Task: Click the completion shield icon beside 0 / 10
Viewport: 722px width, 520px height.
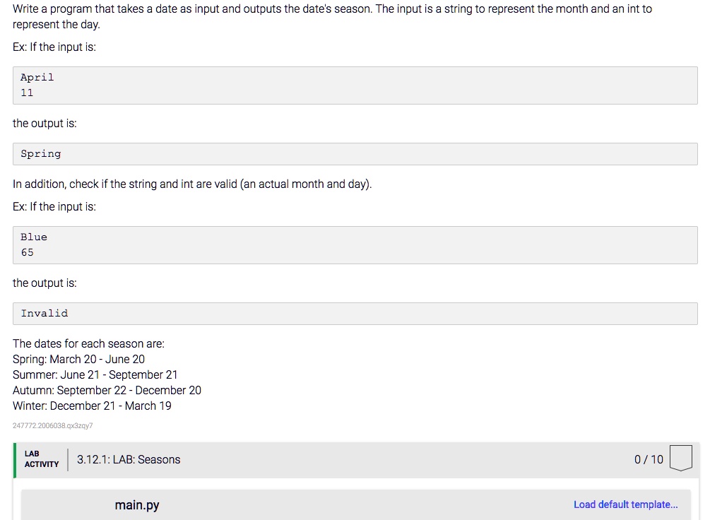Action: pyautogui.click(x=680, y=459)
